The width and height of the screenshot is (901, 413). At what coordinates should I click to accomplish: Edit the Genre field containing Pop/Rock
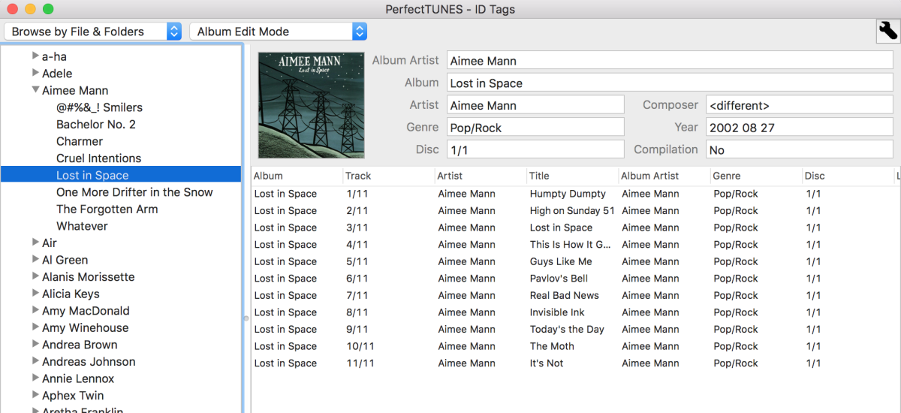pyautogui.click(x=535, y=128)
